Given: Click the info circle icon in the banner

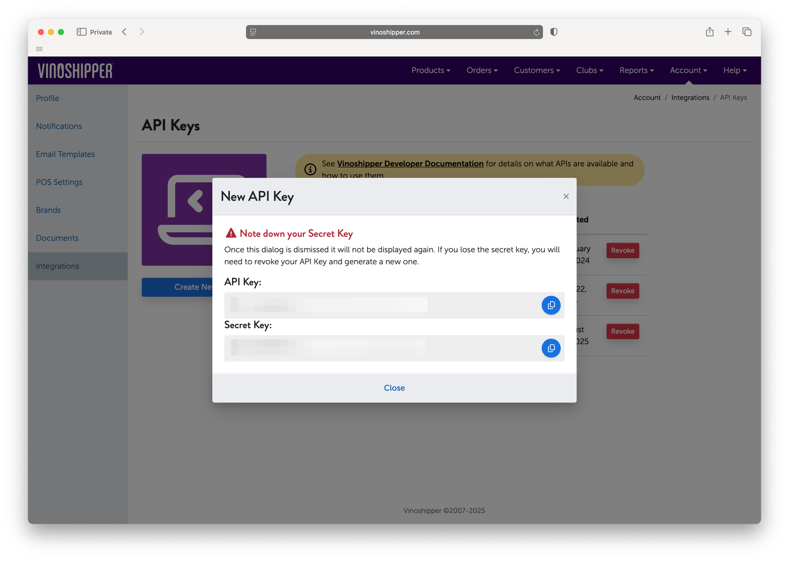Looking at the screenshot, I should pyautogui.click(x=310, y=169).
